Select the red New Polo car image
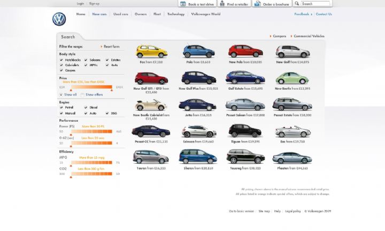The width and height of the screenshot is (385, 231). coord(245,51)
